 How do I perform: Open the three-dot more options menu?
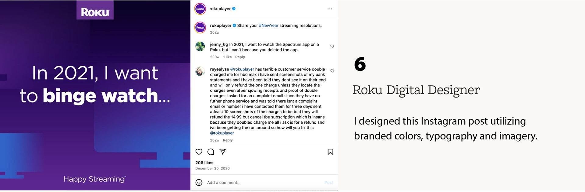point(330,9)
